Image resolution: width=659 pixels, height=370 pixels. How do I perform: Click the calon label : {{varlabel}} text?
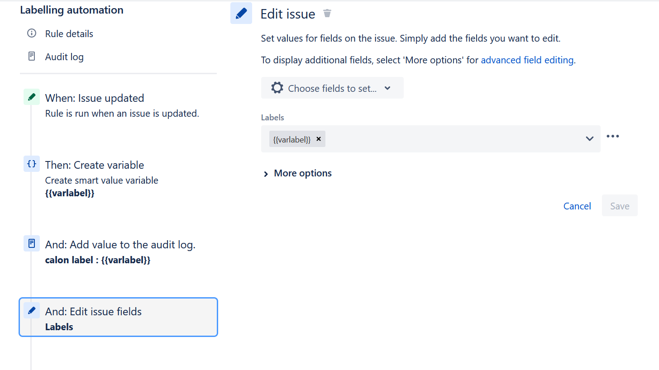tap(98, 260)
